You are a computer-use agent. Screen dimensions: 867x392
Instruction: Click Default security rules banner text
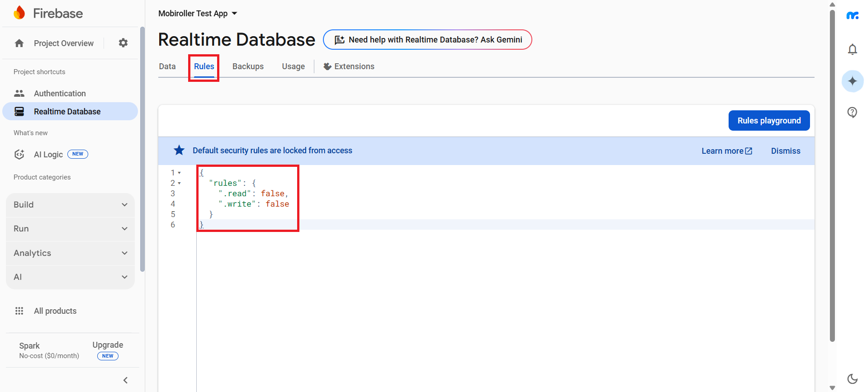(x=272, y=151)
